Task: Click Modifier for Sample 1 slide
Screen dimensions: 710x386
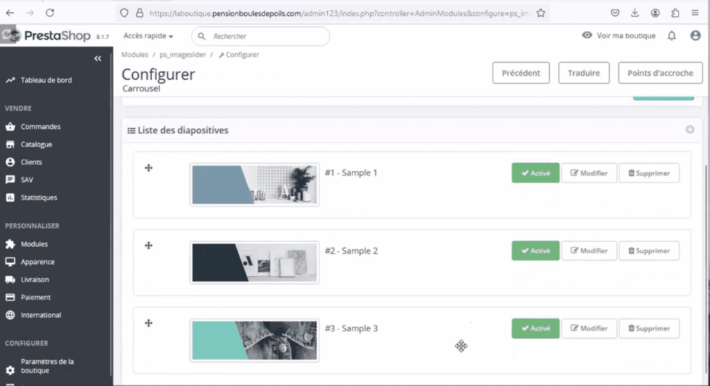Action: tap(589, 173)
